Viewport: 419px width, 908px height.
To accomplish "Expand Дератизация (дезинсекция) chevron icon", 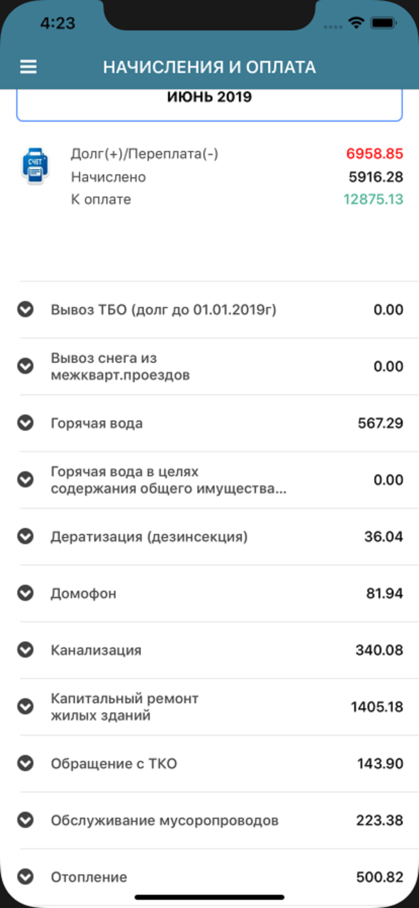I will point(25,537).
